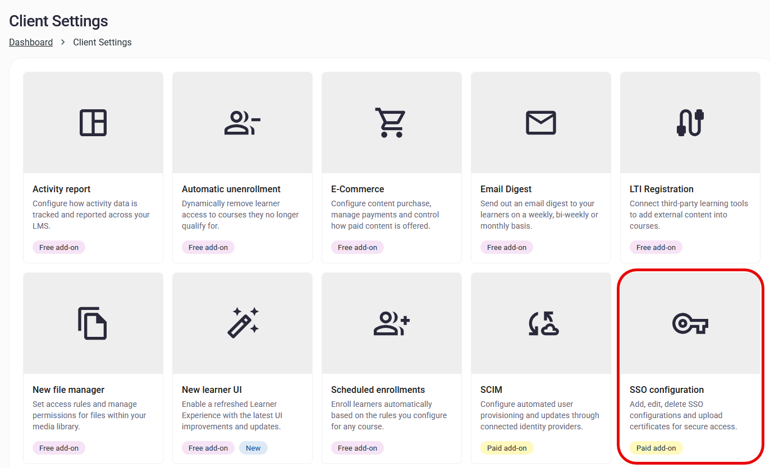Click the Free add-on badge under E-Commerce
Screen dimensions: 770x468
[357, 247]
